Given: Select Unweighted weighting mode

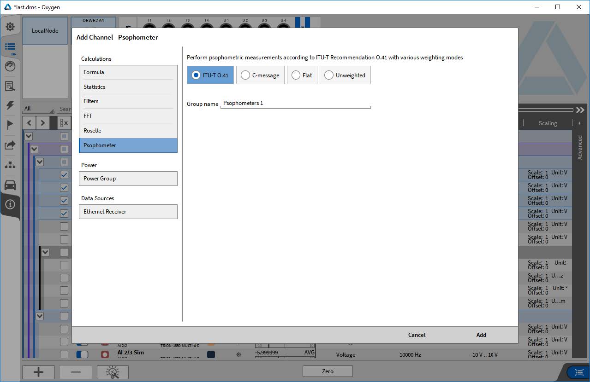Looking at the screenshot, I should tap(345, 75).
